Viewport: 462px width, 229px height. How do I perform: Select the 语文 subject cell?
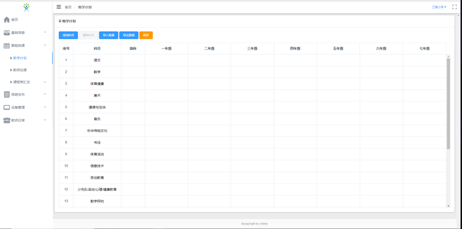point(97,60)
